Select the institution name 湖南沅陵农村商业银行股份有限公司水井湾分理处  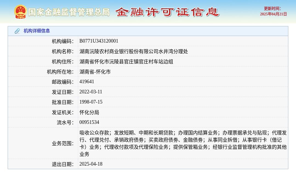134,51
